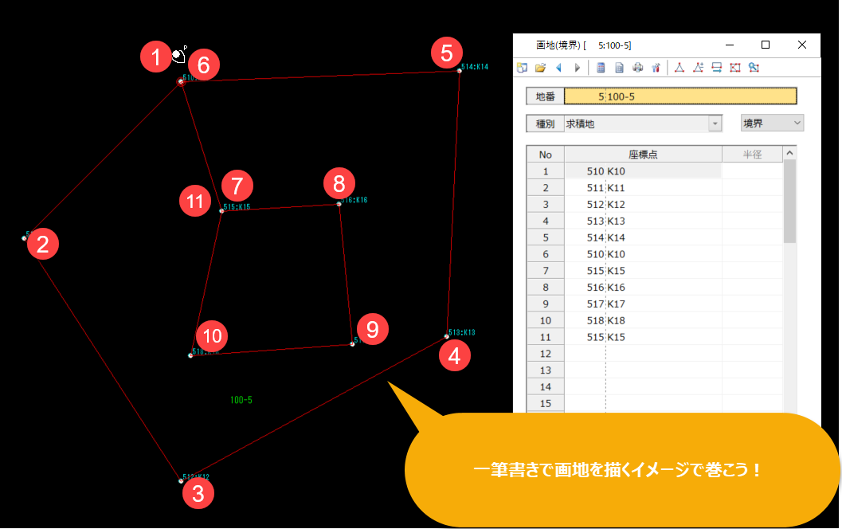This screenshot has width=842, height=529.
Task: Click the table scrollbar up arrow
Action: pyautogui.click(x=789, y=153)
